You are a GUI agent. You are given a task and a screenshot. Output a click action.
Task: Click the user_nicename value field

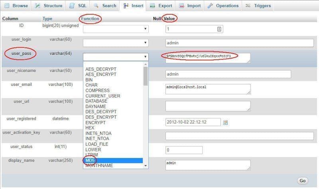pos(228,74)
